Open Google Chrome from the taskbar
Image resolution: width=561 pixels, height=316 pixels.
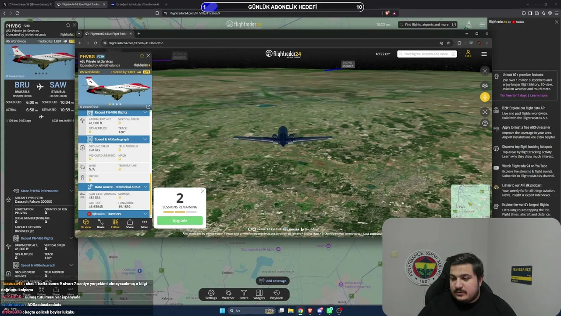tap(300, 311)
